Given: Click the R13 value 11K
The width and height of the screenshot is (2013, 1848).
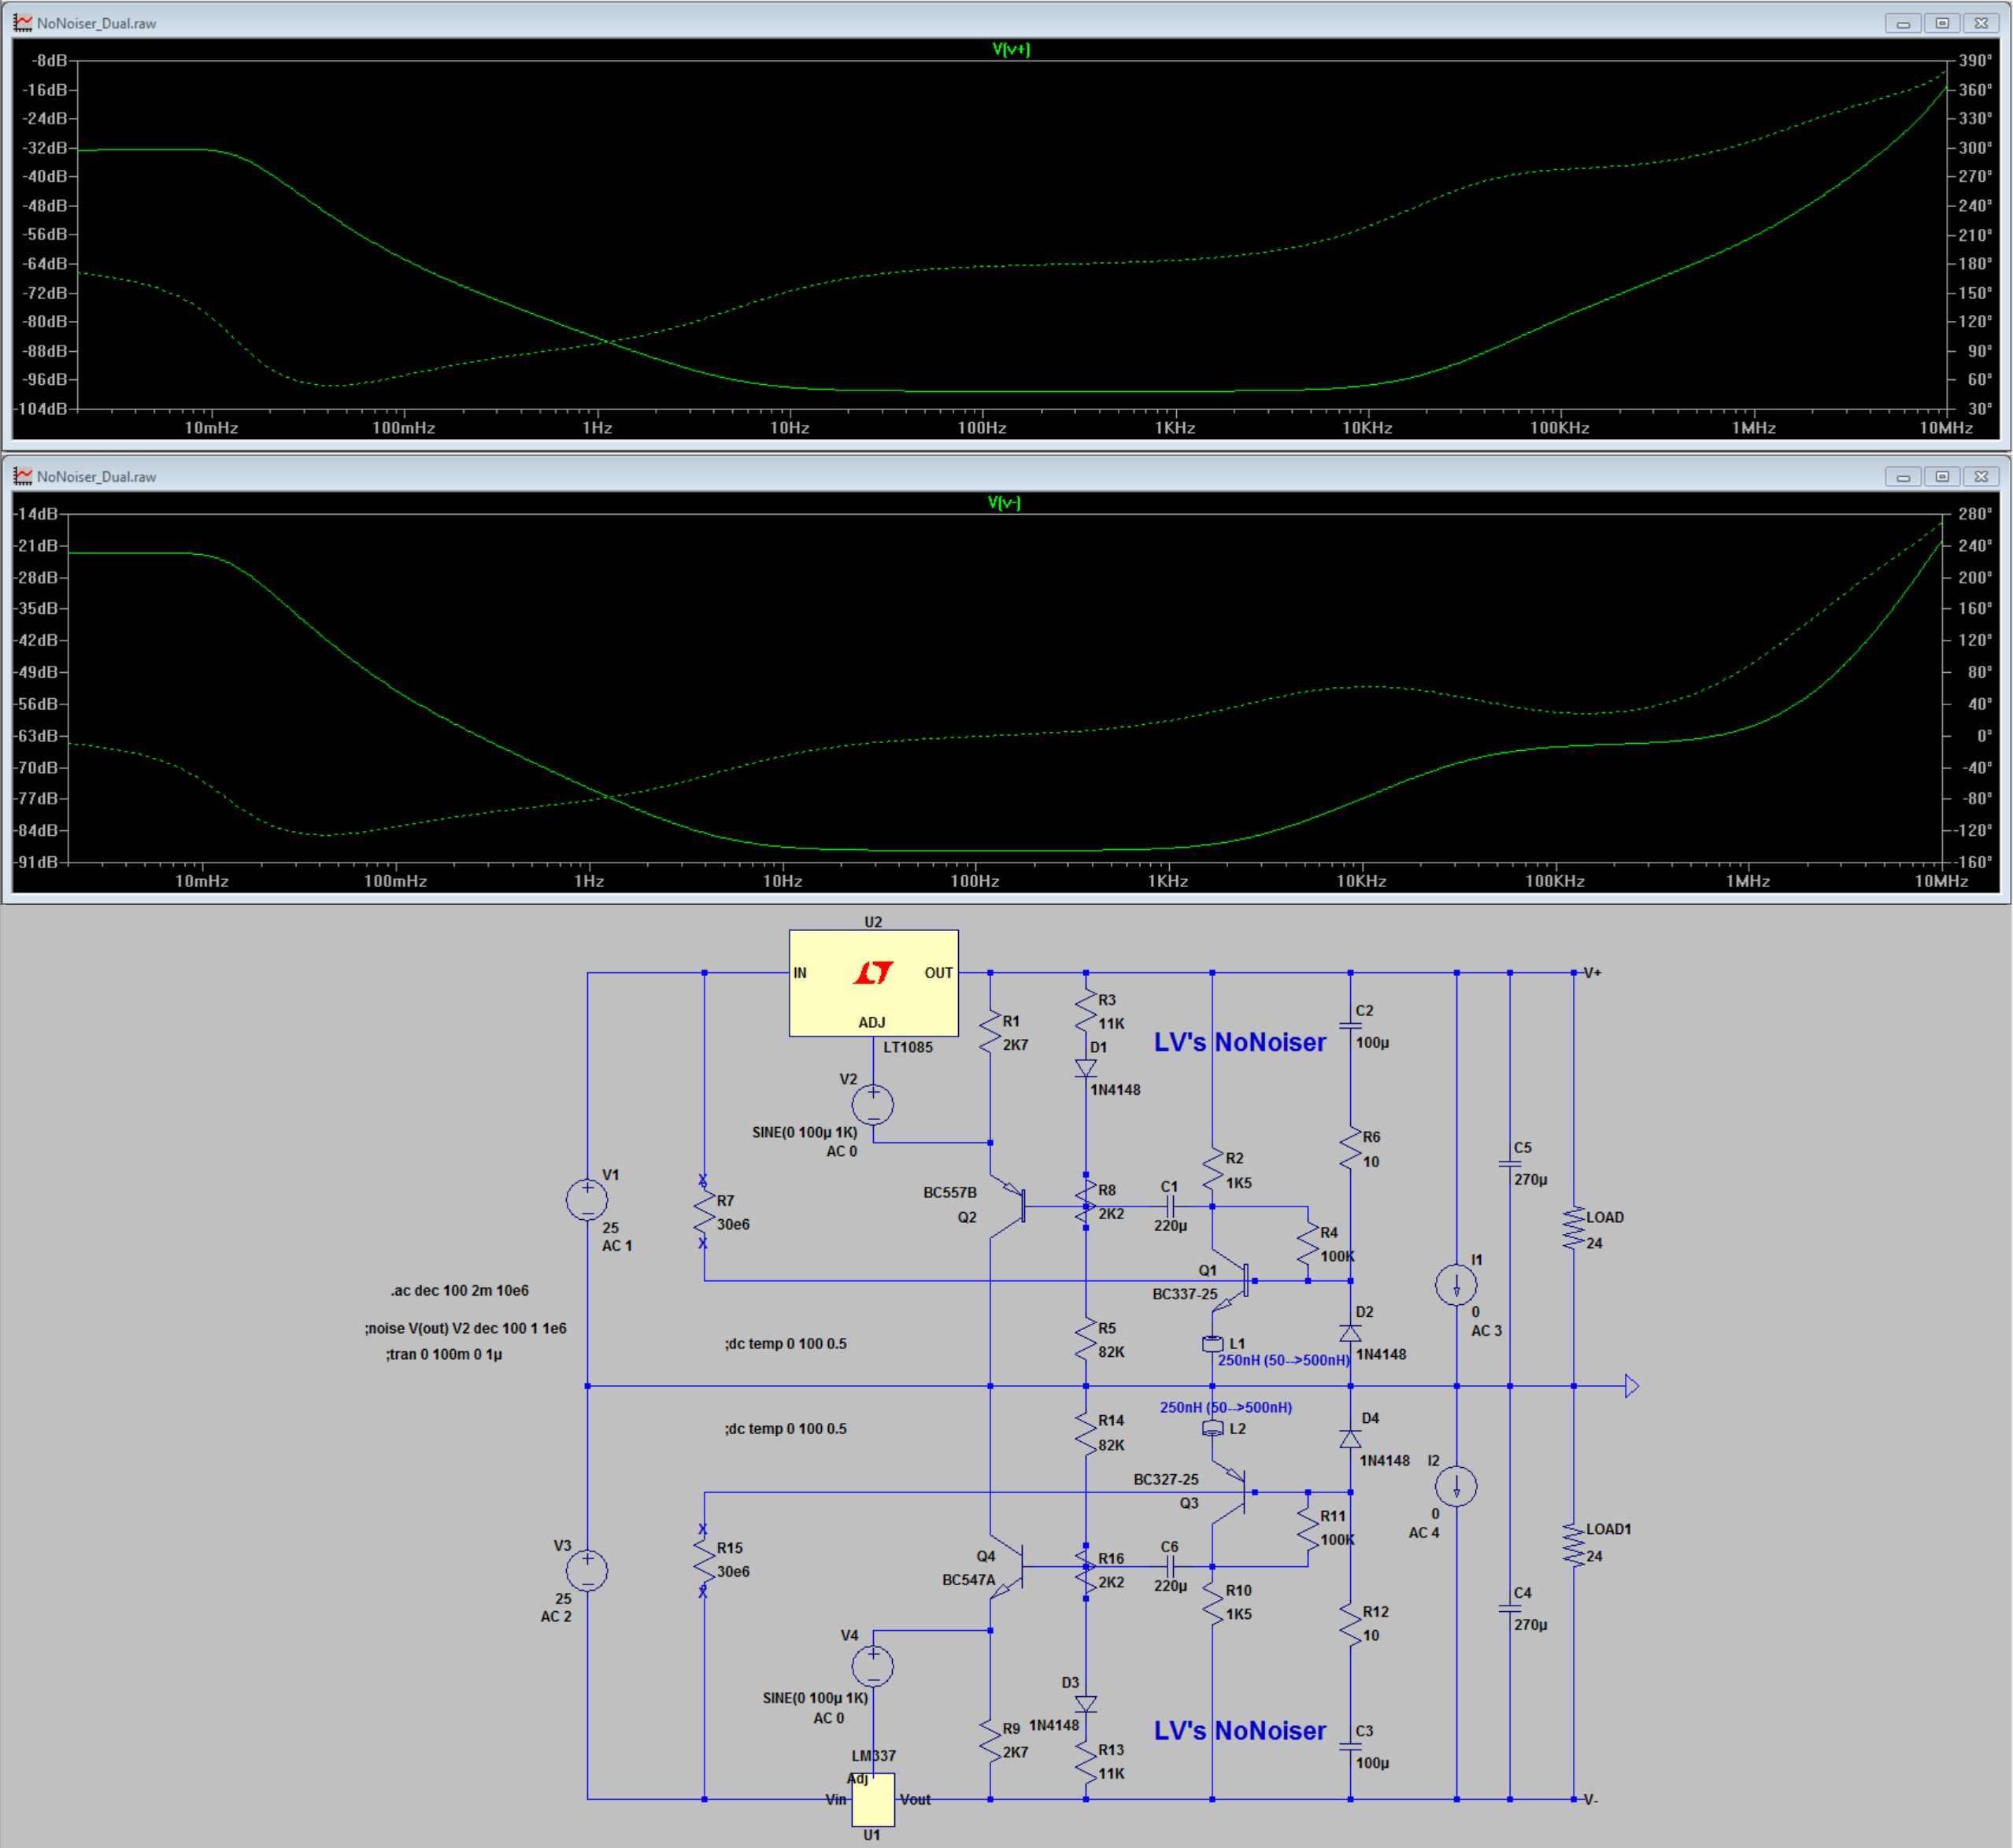Looking at the screenshot, I should pos(1111,1774).
